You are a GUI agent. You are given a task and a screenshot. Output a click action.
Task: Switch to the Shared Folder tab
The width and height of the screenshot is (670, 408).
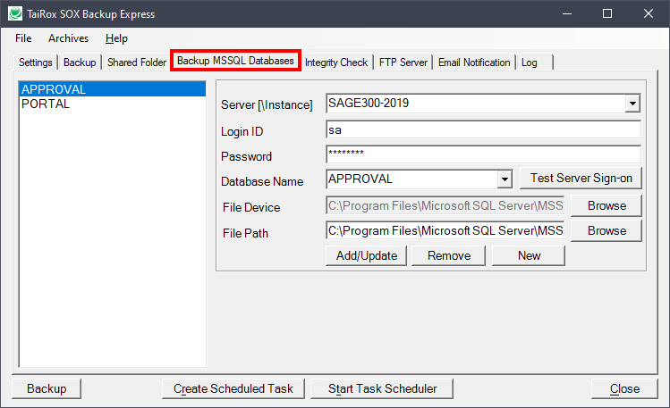pyautogui.click(x=136, y=62)
